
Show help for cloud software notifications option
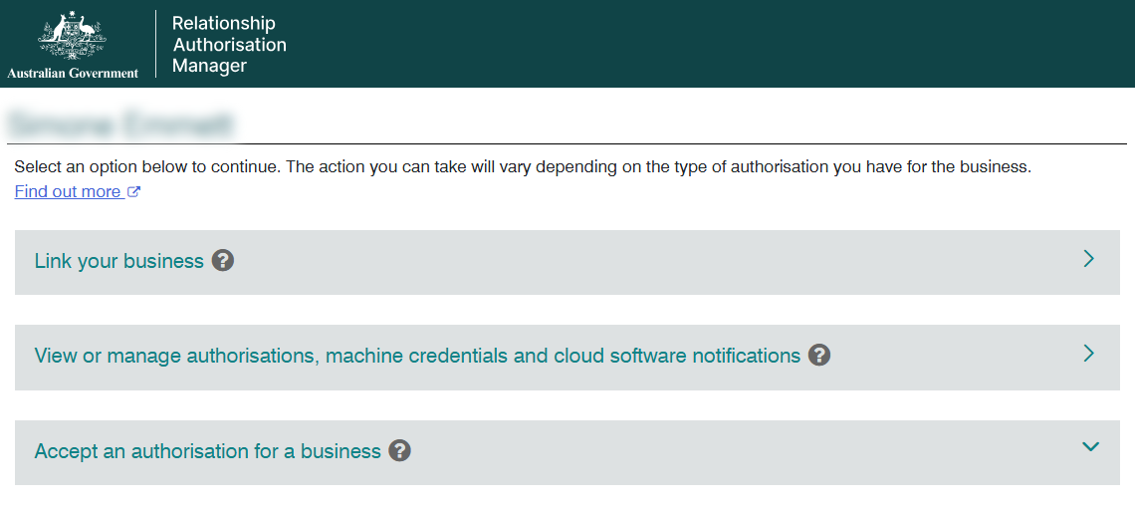coord(819,356)
